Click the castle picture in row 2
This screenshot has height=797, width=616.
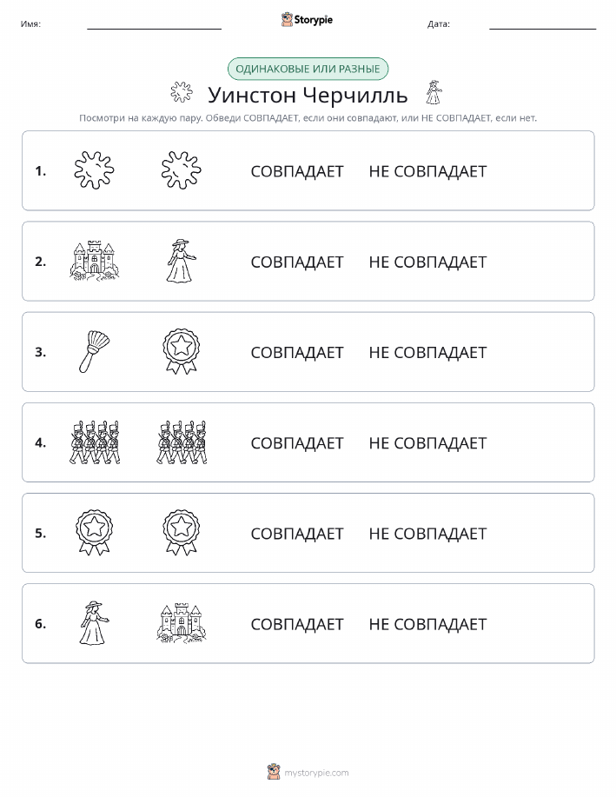[x=95, y=261]
